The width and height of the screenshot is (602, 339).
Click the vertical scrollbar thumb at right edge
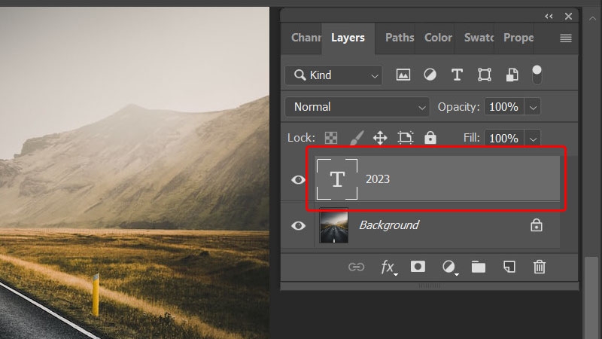tap(591, 298)
